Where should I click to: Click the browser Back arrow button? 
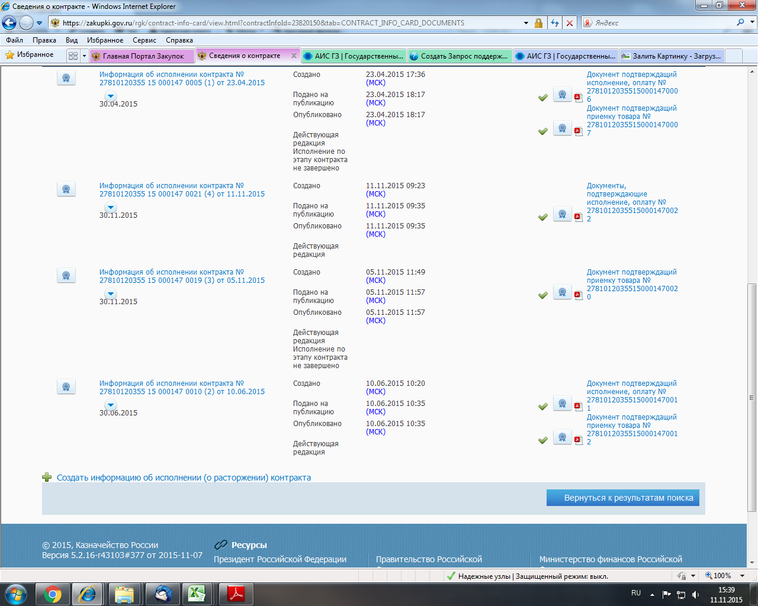[x=9, y=23]
